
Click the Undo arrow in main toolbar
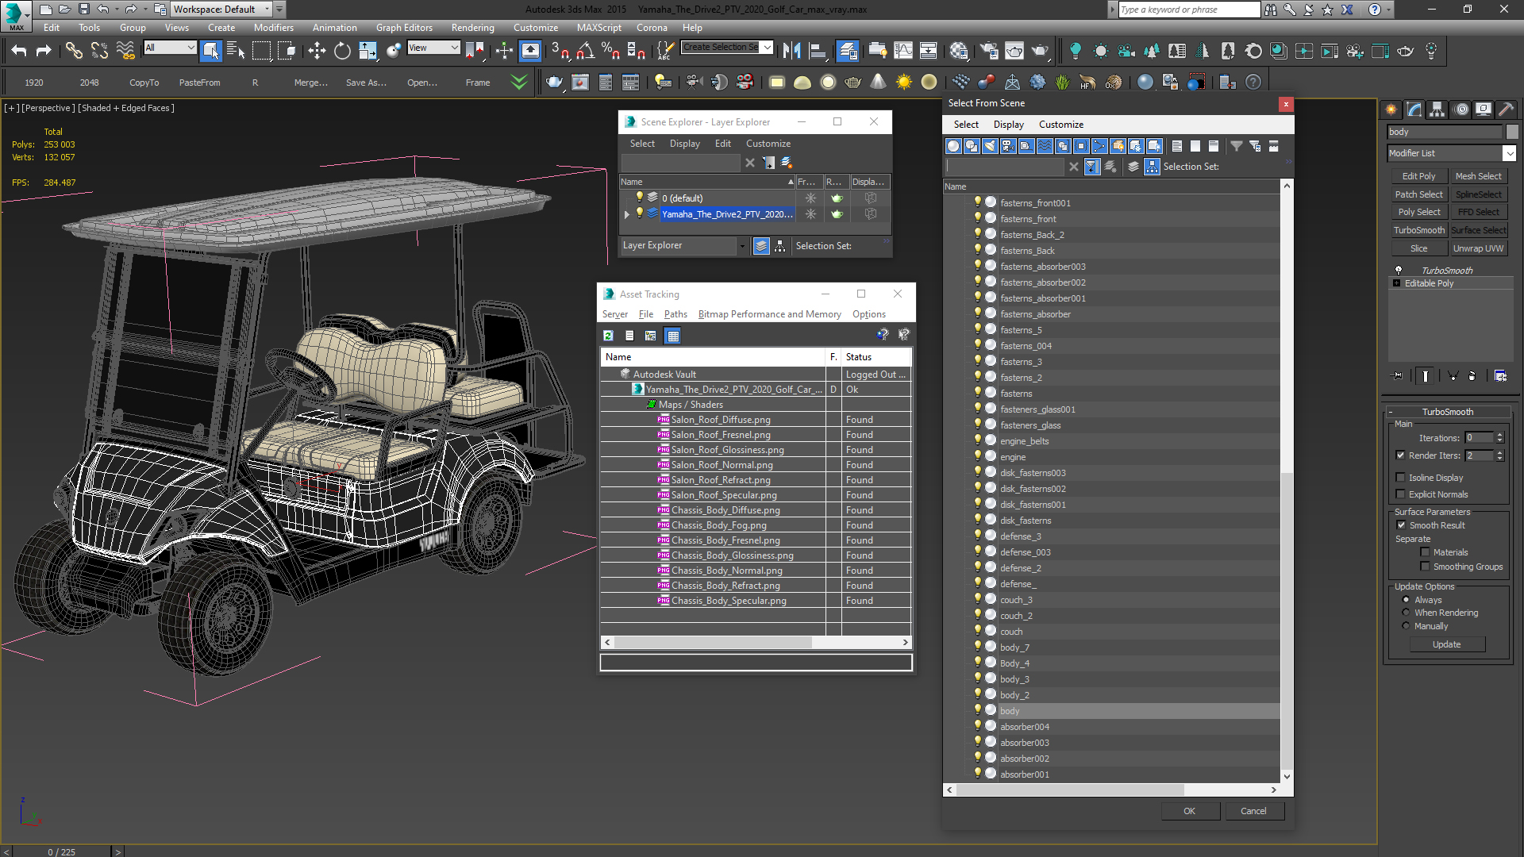click(x=19, y=51)
